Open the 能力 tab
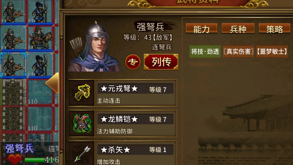Screen dimensions: 293x165 click(x=201, y=29)
